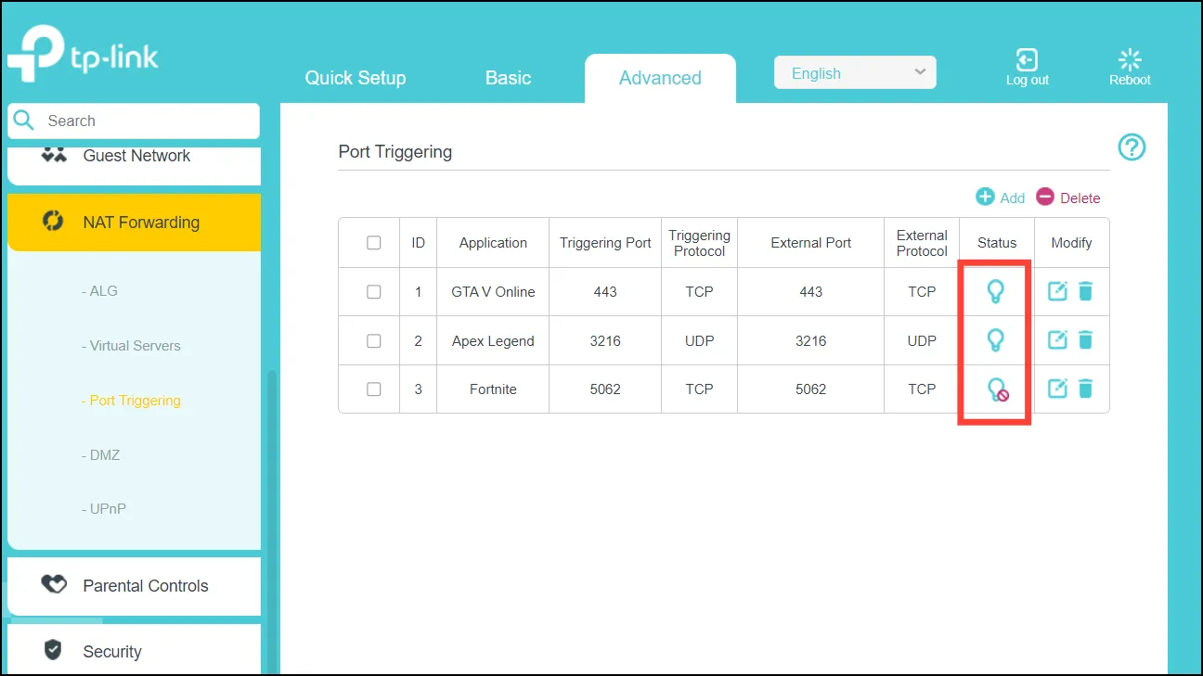
Task: Click the Fortnite application cell
Action: [x=493, y=389]
